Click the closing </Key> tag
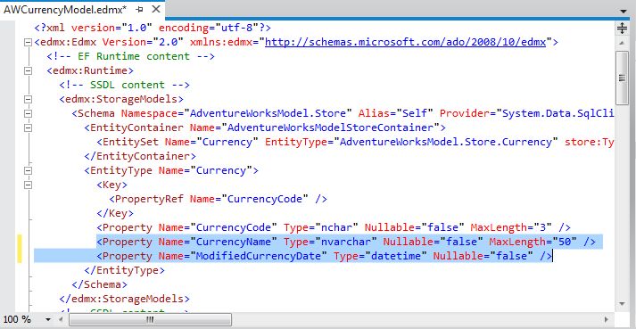The width and height of the screenshot is (636, 329). point(115,213)
